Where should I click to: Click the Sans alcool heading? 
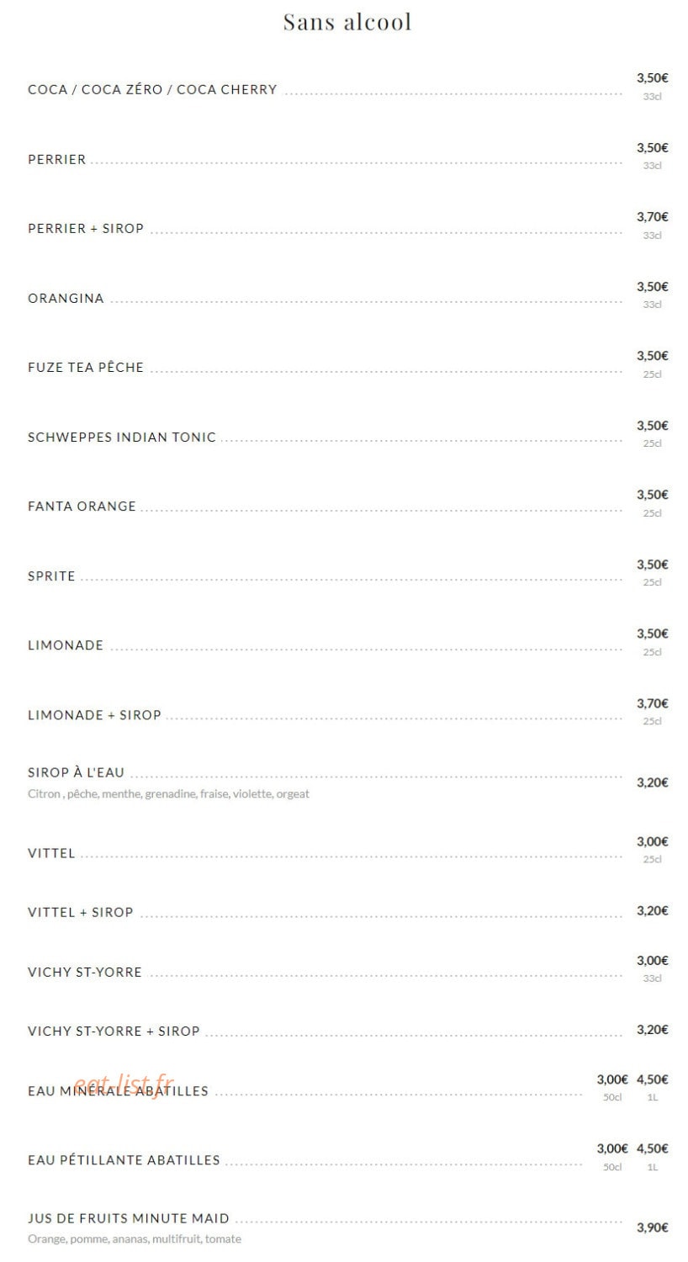coord(347,22)
